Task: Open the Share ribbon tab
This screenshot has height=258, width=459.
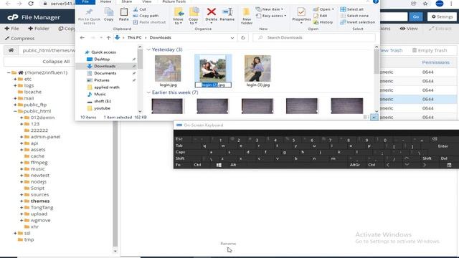Action: pyautogui.click(x=127, y=1)
